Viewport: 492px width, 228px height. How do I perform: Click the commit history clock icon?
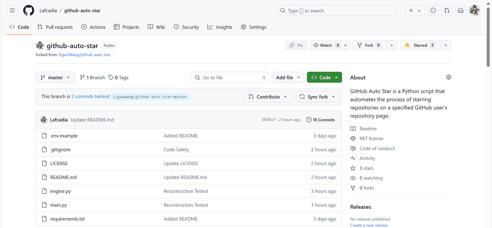(309, 120)
